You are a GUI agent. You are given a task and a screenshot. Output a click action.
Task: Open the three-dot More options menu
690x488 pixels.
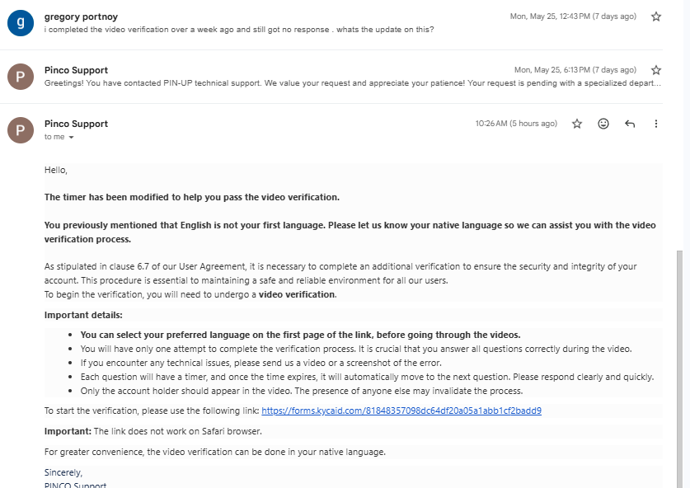655,124
